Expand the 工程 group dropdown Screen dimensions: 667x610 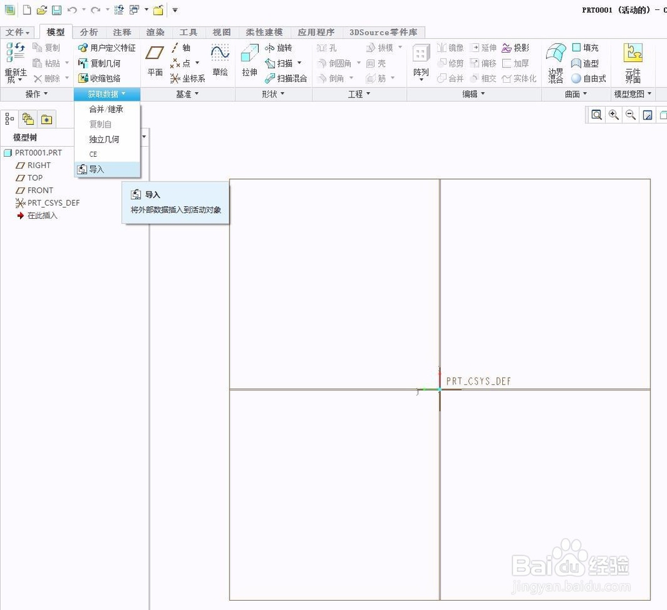pos(359,93)
